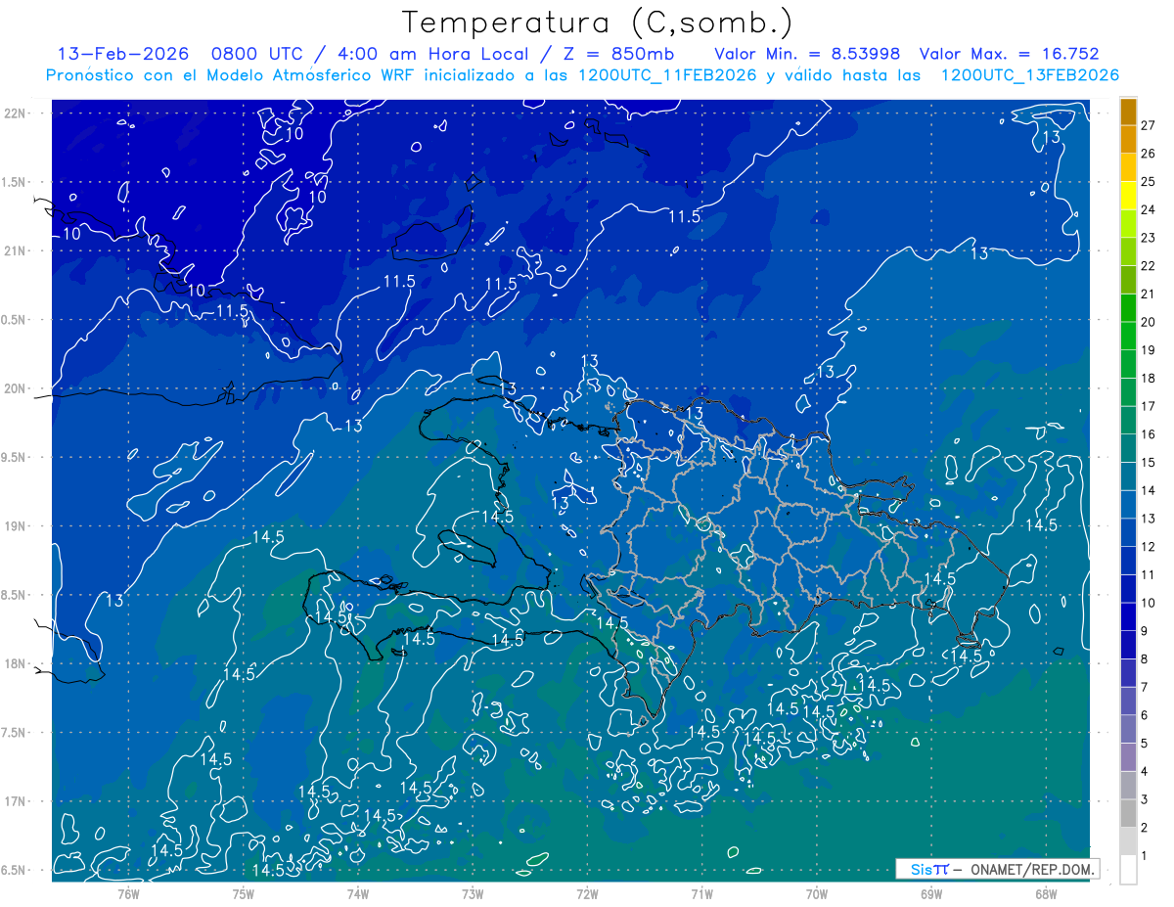Click the '27' color scale label
Screen dimensions: 1174x907
[x=1148, y=125]
